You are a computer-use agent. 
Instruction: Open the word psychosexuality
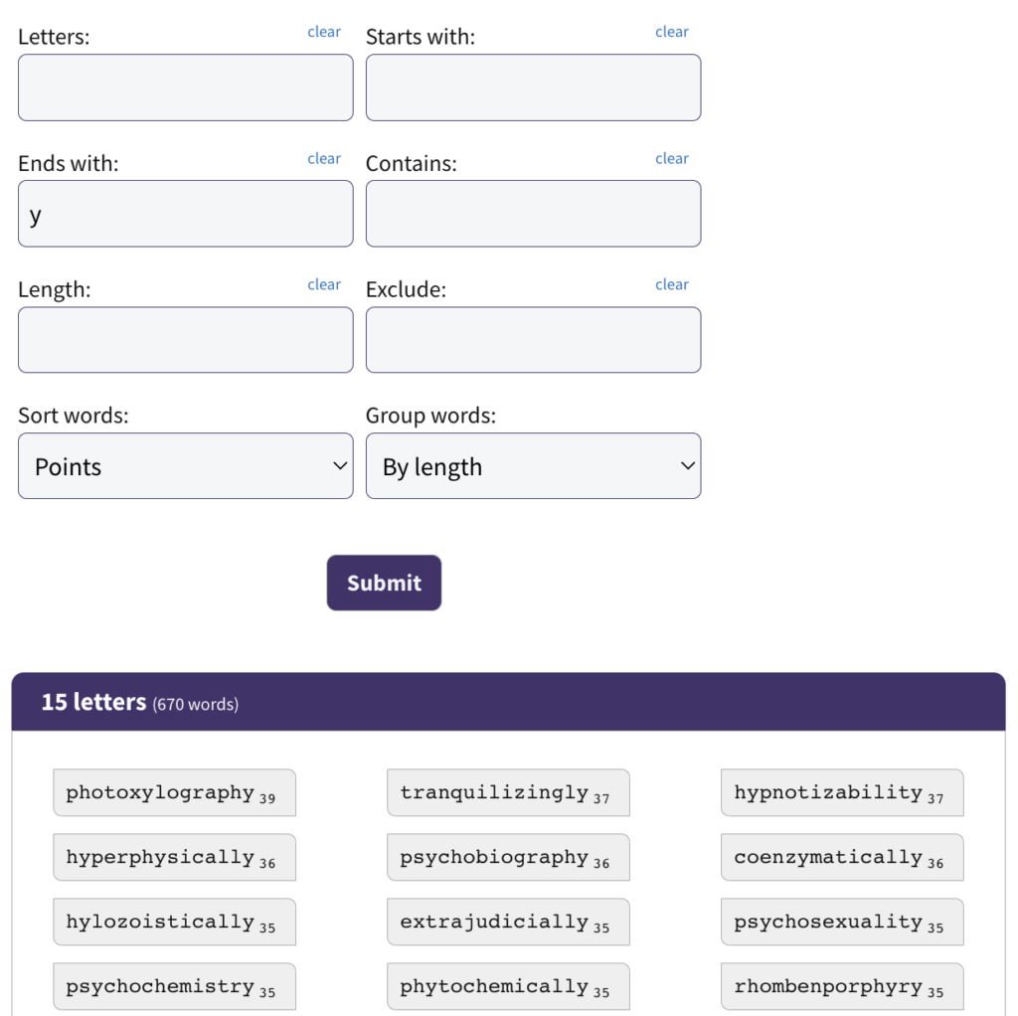click(842, 922)
